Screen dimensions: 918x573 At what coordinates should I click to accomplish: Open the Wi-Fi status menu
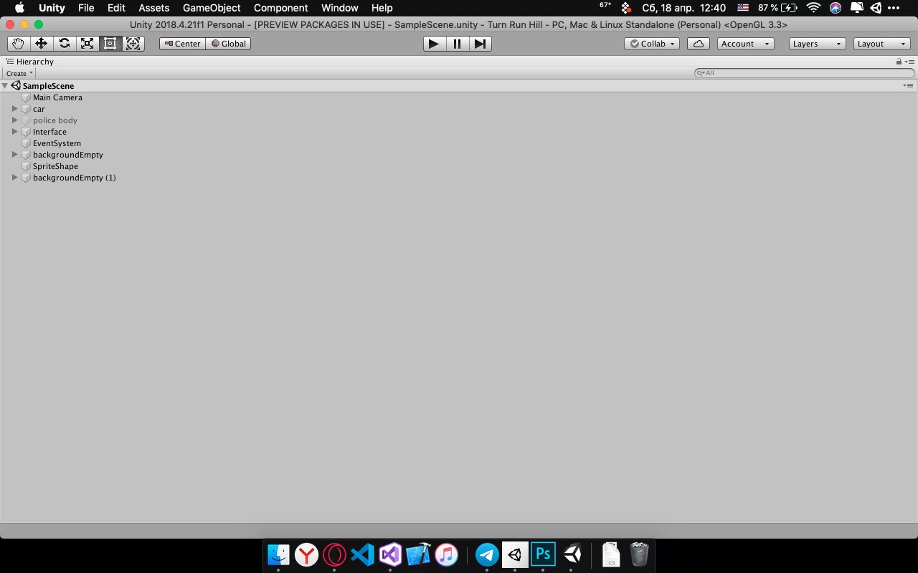pos(813,8)
